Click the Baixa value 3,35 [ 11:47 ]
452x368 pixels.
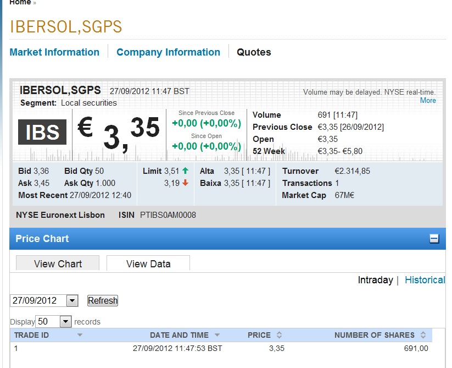pyautogui.click(x=247, y=183)
